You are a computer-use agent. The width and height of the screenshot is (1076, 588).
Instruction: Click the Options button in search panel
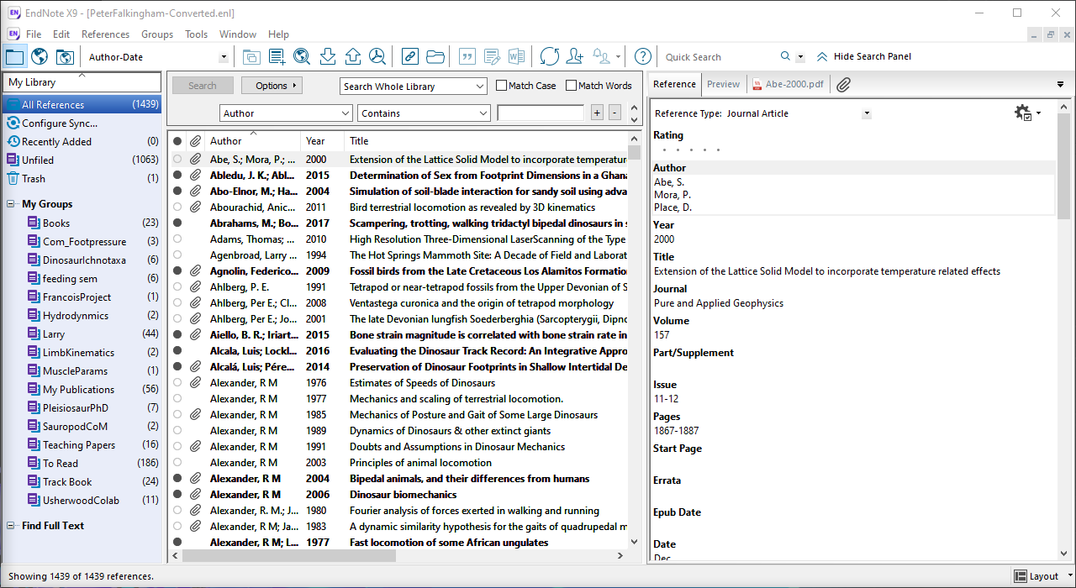pyautogui.click(x=272, y=86)
